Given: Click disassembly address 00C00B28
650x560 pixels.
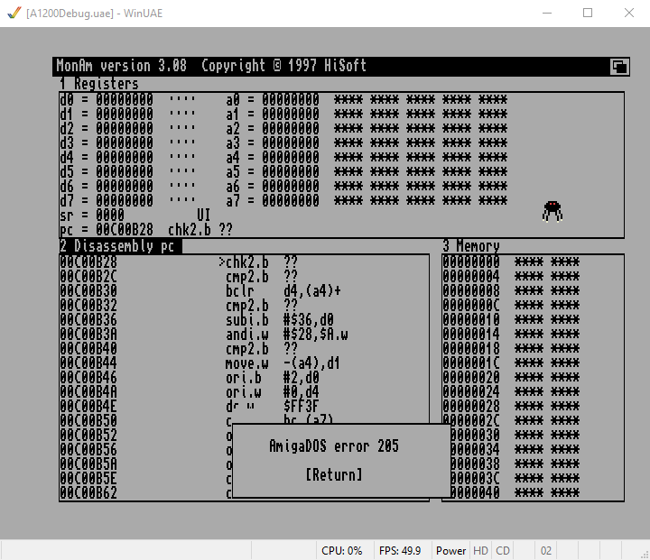Looking at the screenshot, I should [x=88, y=262].
